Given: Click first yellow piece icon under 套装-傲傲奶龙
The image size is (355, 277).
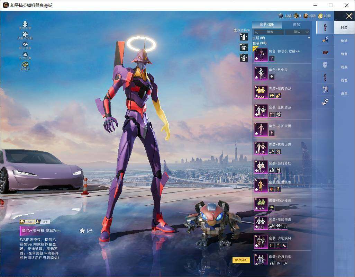Looking at the screenshot, I should tap(272, 96).
